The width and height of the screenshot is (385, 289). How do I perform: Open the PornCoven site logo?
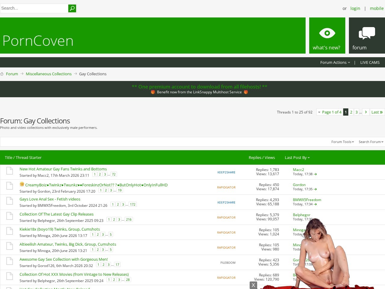pyautogui.click(x=38, y=41)
